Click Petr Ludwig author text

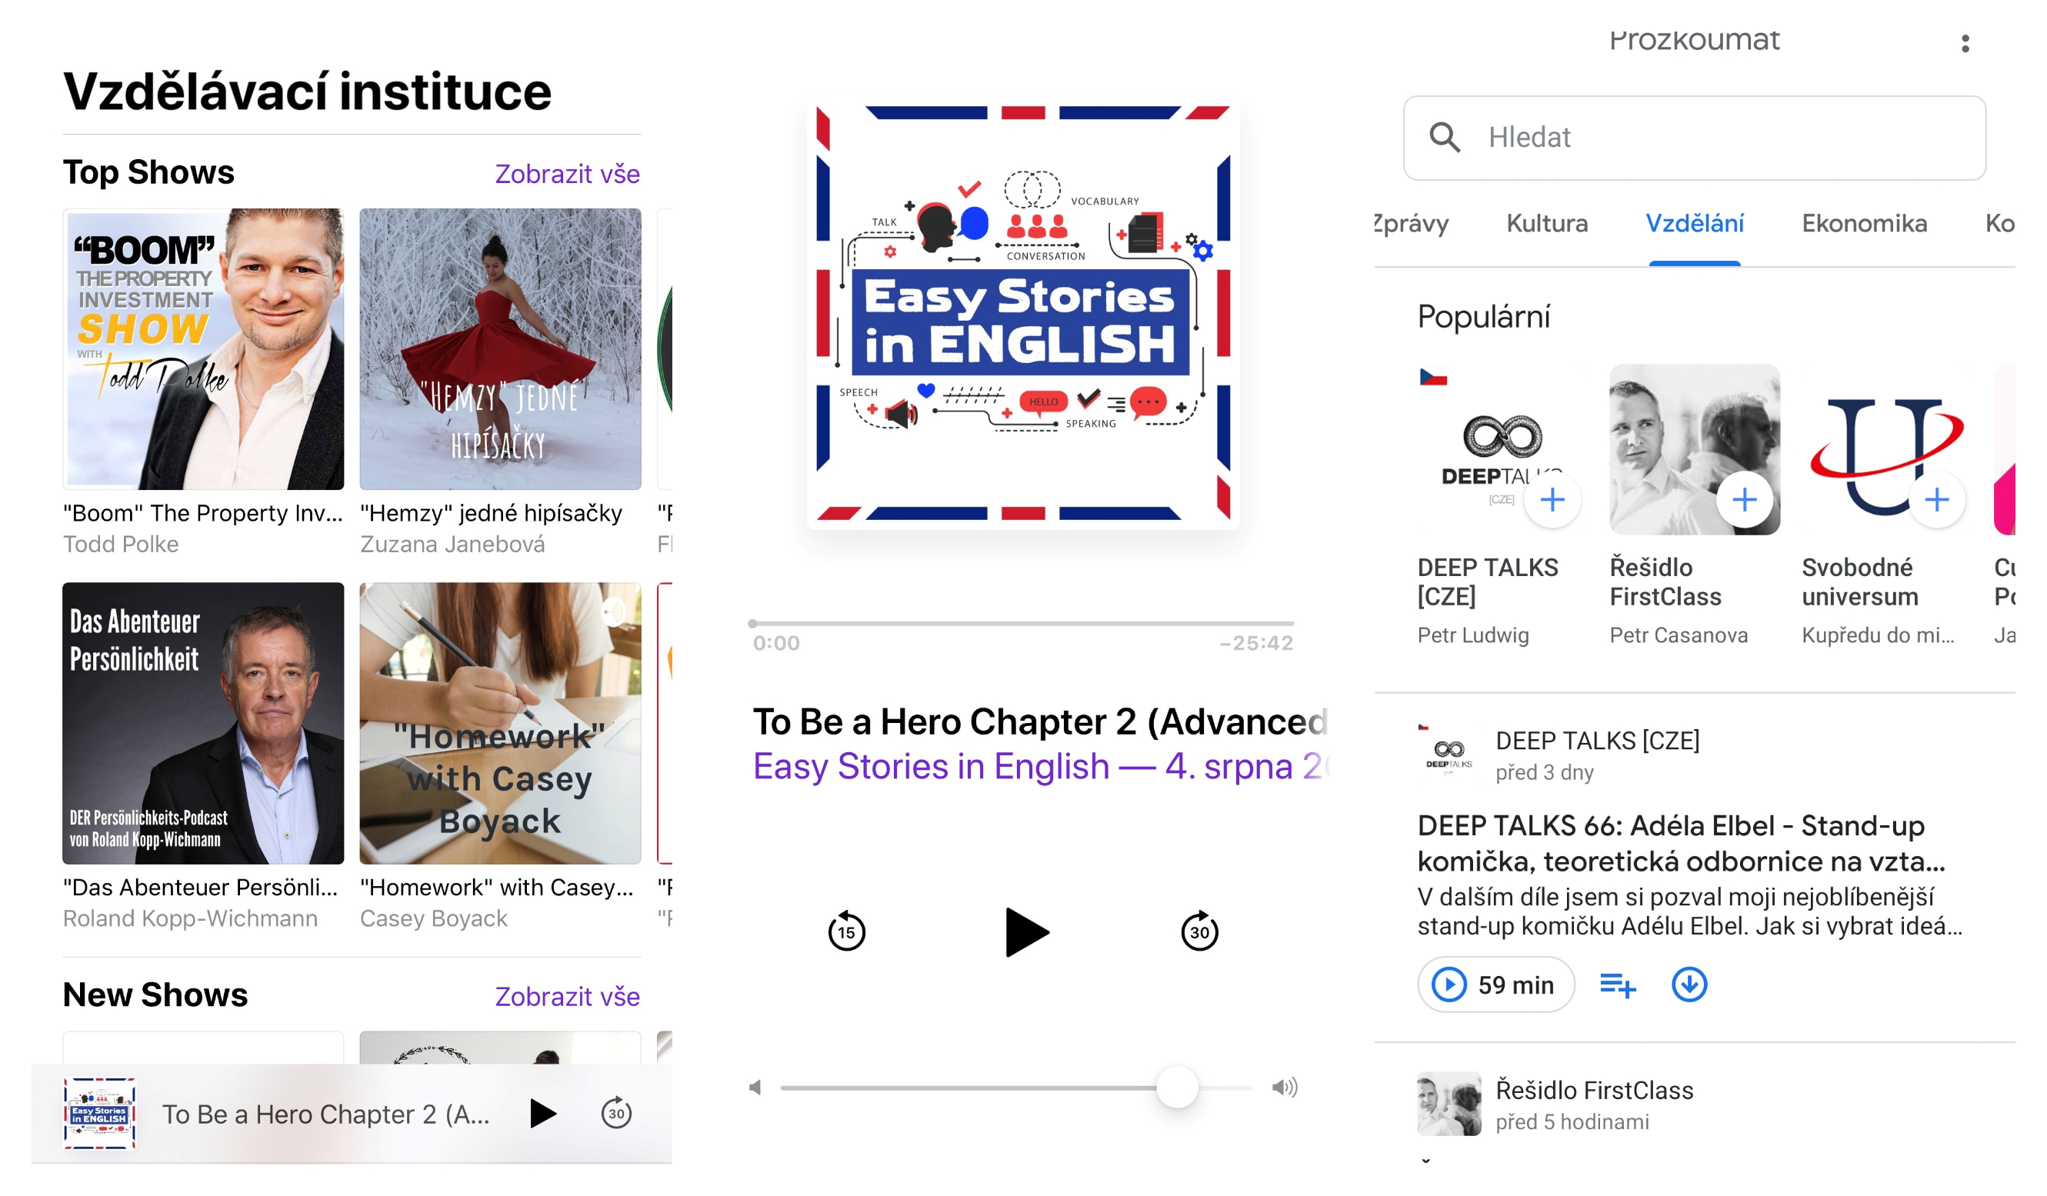tap(1472, 635)
